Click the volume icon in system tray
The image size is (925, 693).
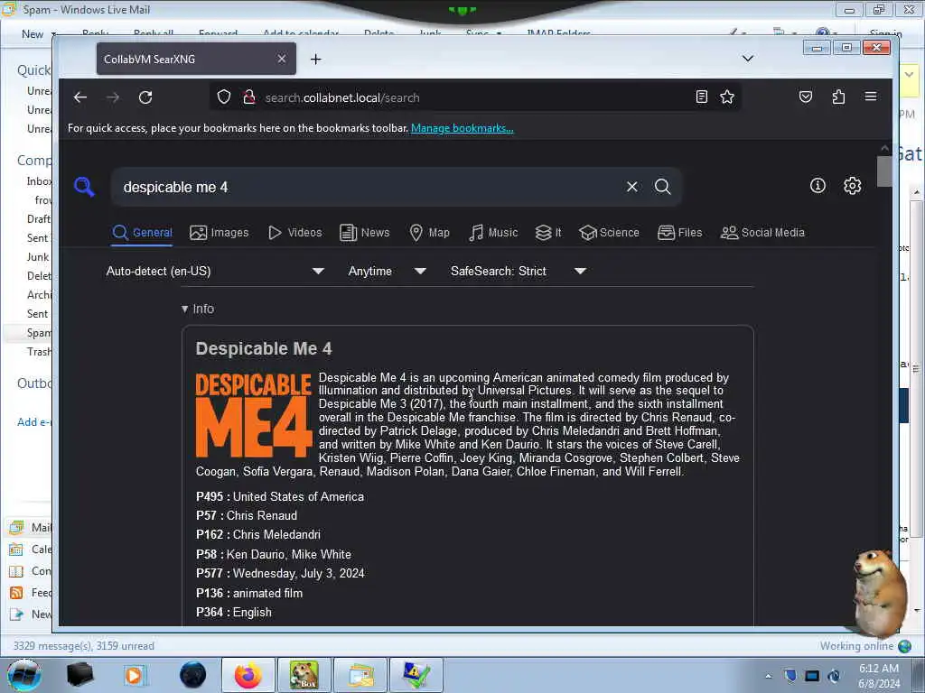coord(834,676)
